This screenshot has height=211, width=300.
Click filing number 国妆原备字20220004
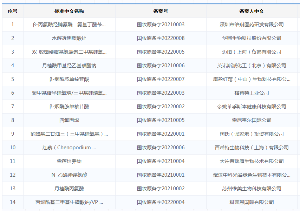pos(161,202)
